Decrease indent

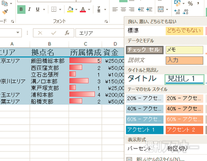click(x=141, y=9)
